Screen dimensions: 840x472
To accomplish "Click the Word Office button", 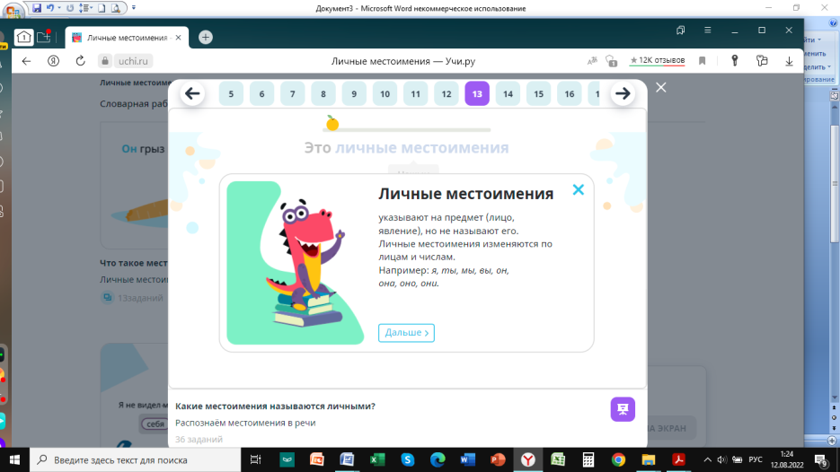I will coord(12,9).
